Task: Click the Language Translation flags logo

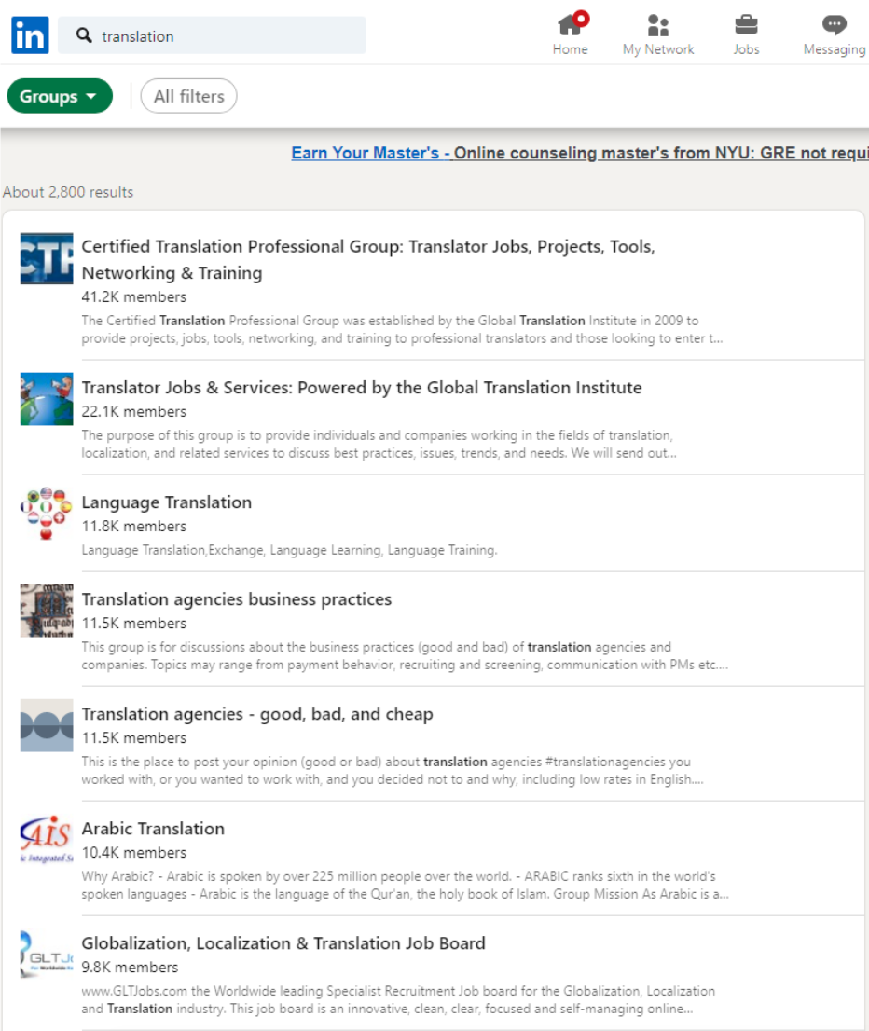Action: 47,514
